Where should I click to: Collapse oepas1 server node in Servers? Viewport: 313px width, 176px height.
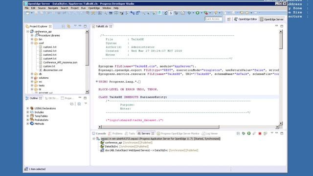point(94,139)
